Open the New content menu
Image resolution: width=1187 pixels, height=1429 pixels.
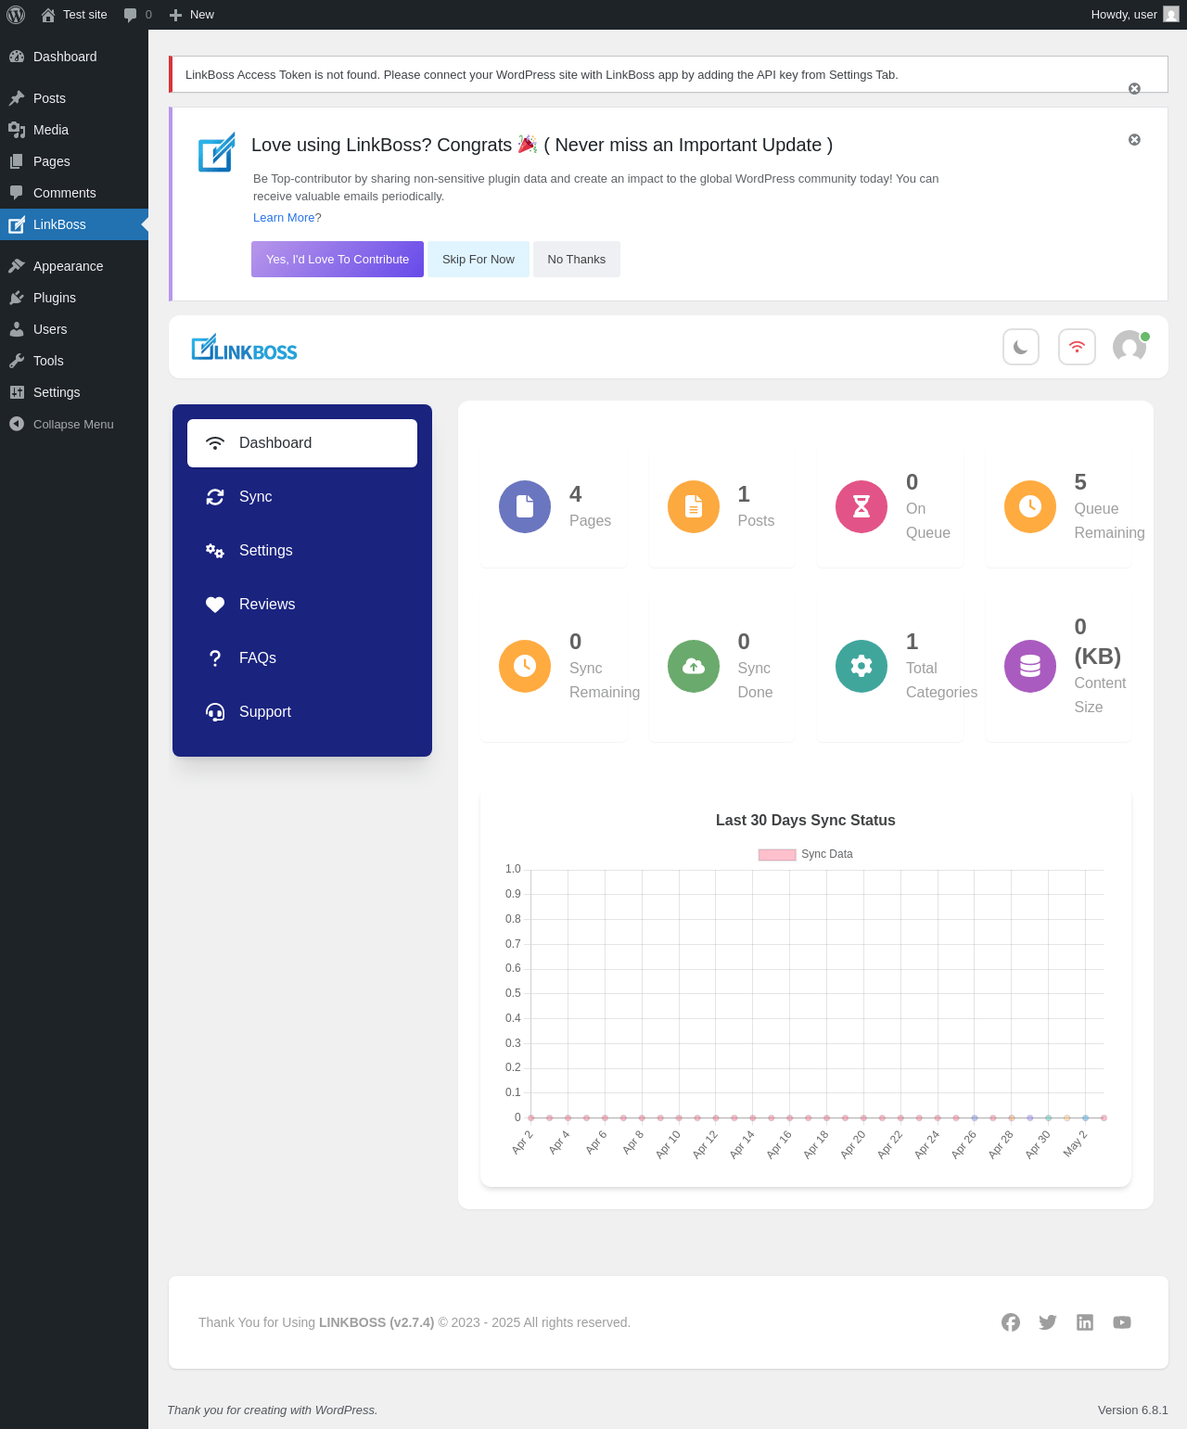point(191,15)
